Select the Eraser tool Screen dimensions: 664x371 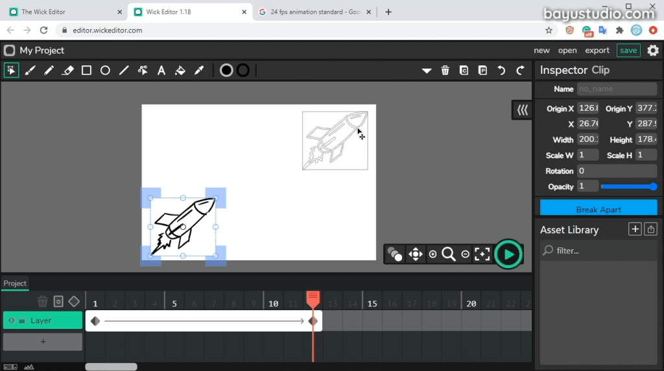pos(67,70)
